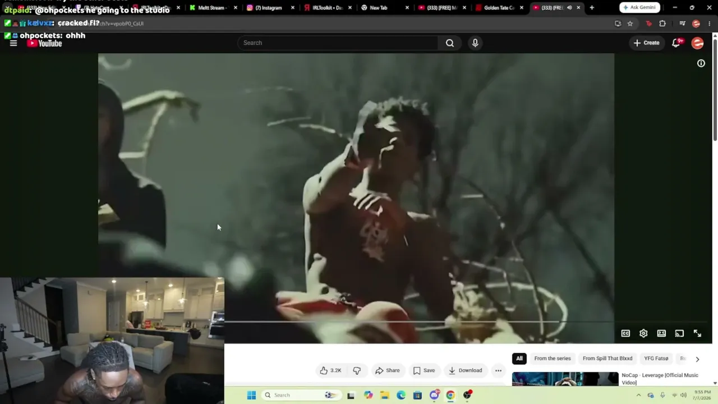
Task: Open Microsoft Store from the taskbar
Action: pos(417,395)
